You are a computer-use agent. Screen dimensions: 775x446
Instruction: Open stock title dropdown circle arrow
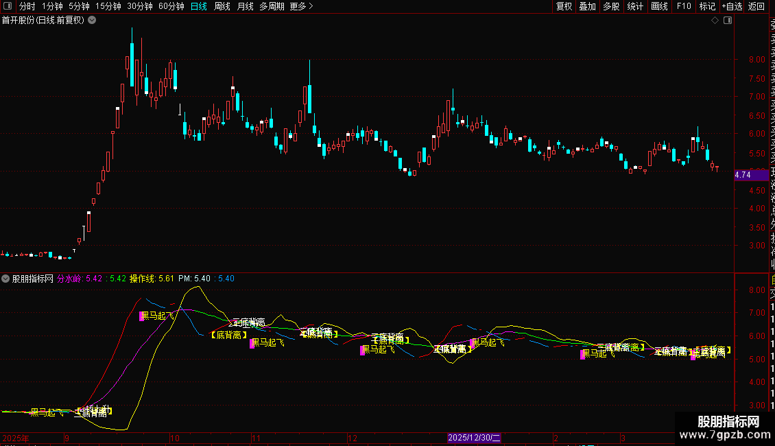coord(92,20)
